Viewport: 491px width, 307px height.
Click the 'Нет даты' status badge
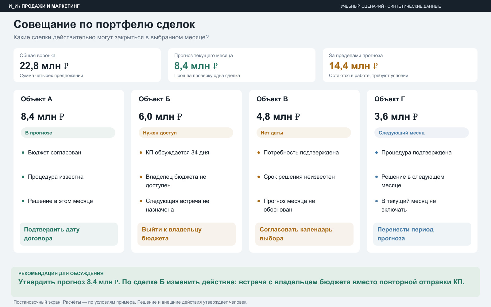click(x=304, y=133)
